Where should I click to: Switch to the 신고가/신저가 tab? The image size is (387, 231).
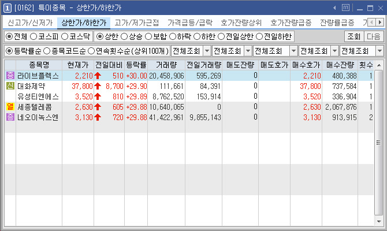[x=30, y=23]
